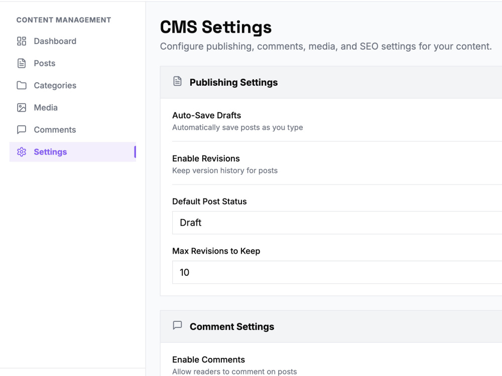Open Default Post Status dropdown showing Draft
This screenshot has width=502, height=376.
[x=337, y=223]
